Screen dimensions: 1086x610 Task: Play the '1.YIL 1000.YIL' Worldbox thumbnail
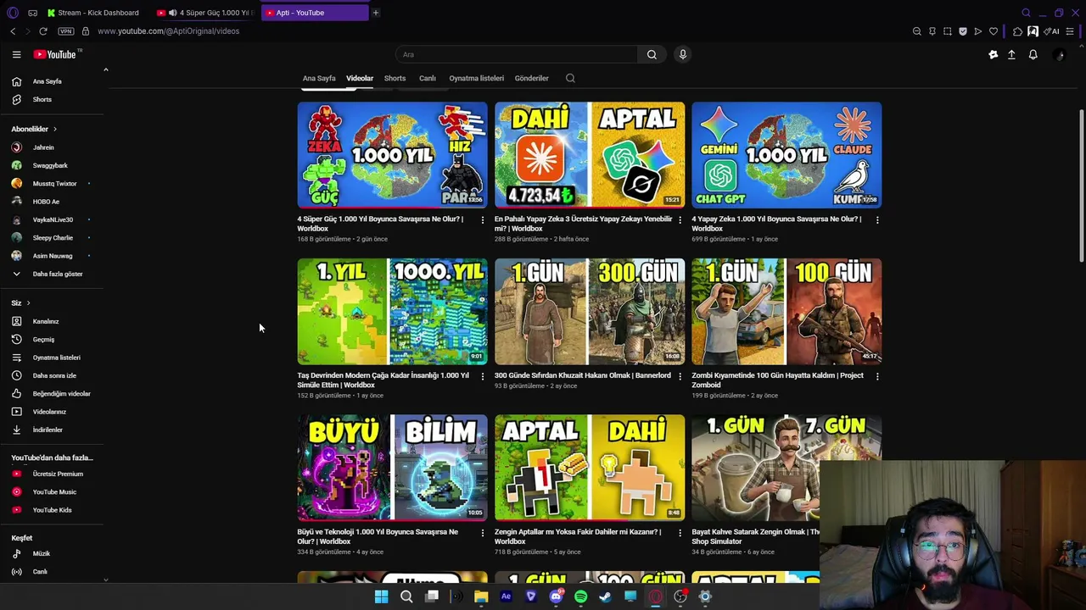point(392,312)
